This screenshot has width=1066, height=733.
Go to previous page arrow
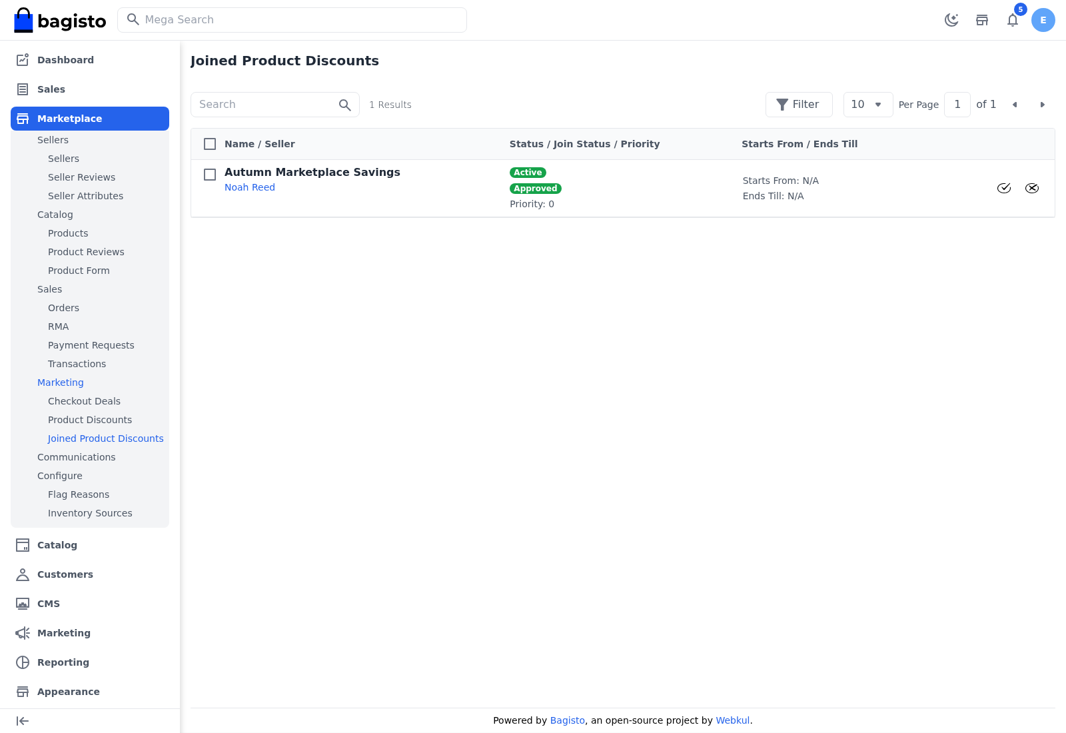(x=1015, y=105)
